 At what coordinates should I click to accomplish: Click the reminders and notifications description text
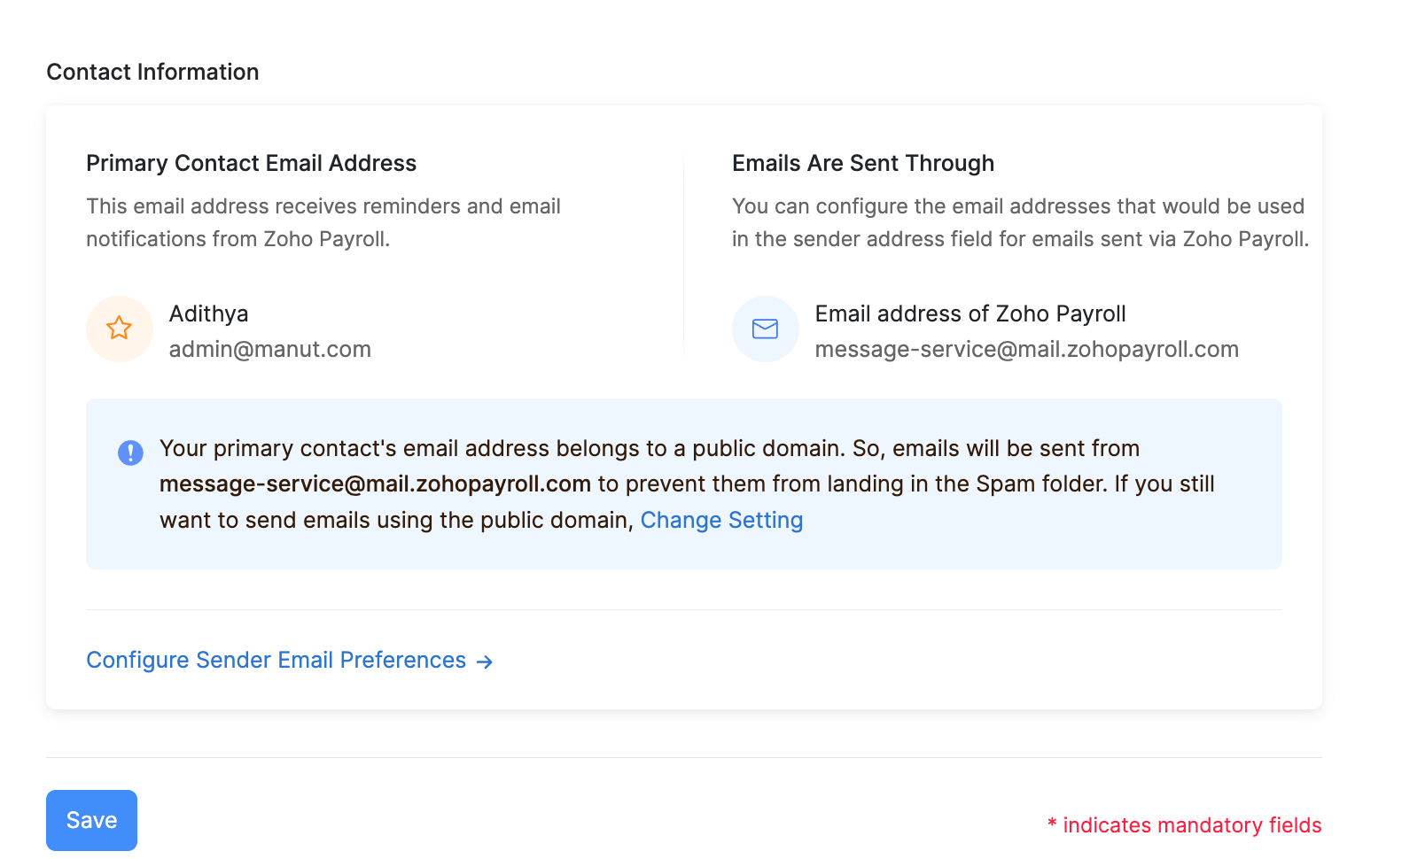click(323, 222)
